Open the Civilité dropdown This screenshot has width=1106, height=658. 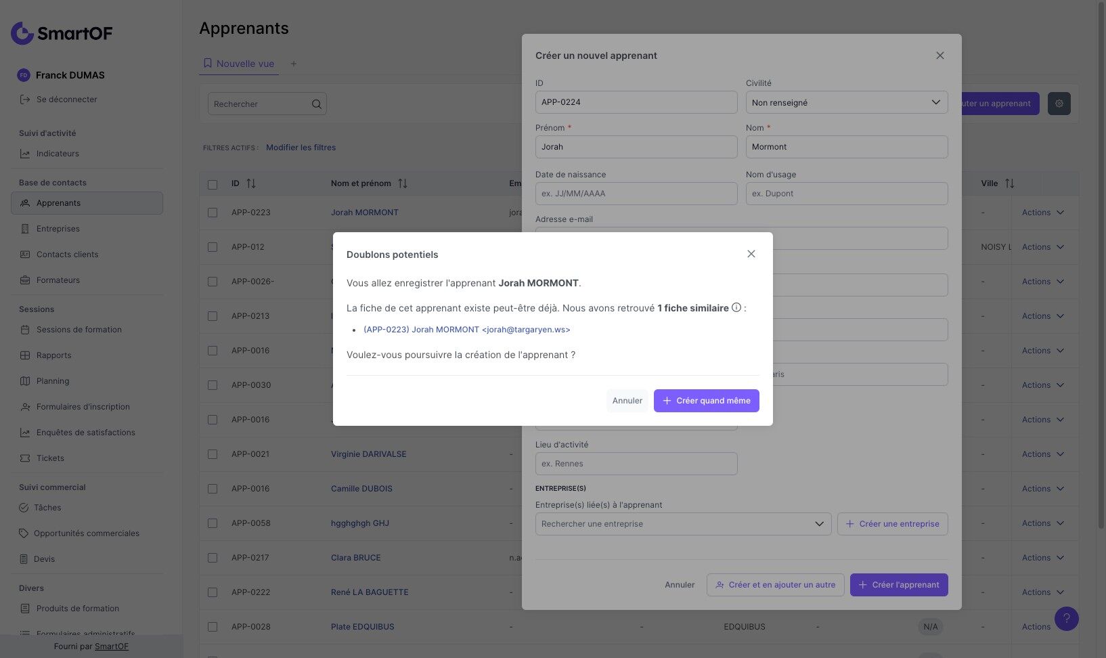(x=846, y=102)
